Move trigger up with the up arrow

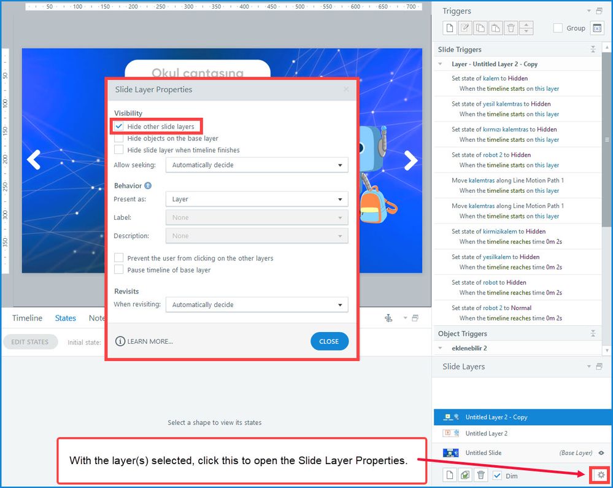click(x=526, y=25)
